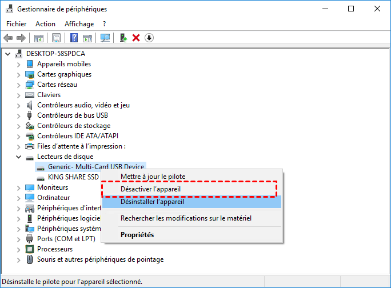Select the DESKTOP-58SPDCA computer icon

pyautogui.click(x=19, y=54)
